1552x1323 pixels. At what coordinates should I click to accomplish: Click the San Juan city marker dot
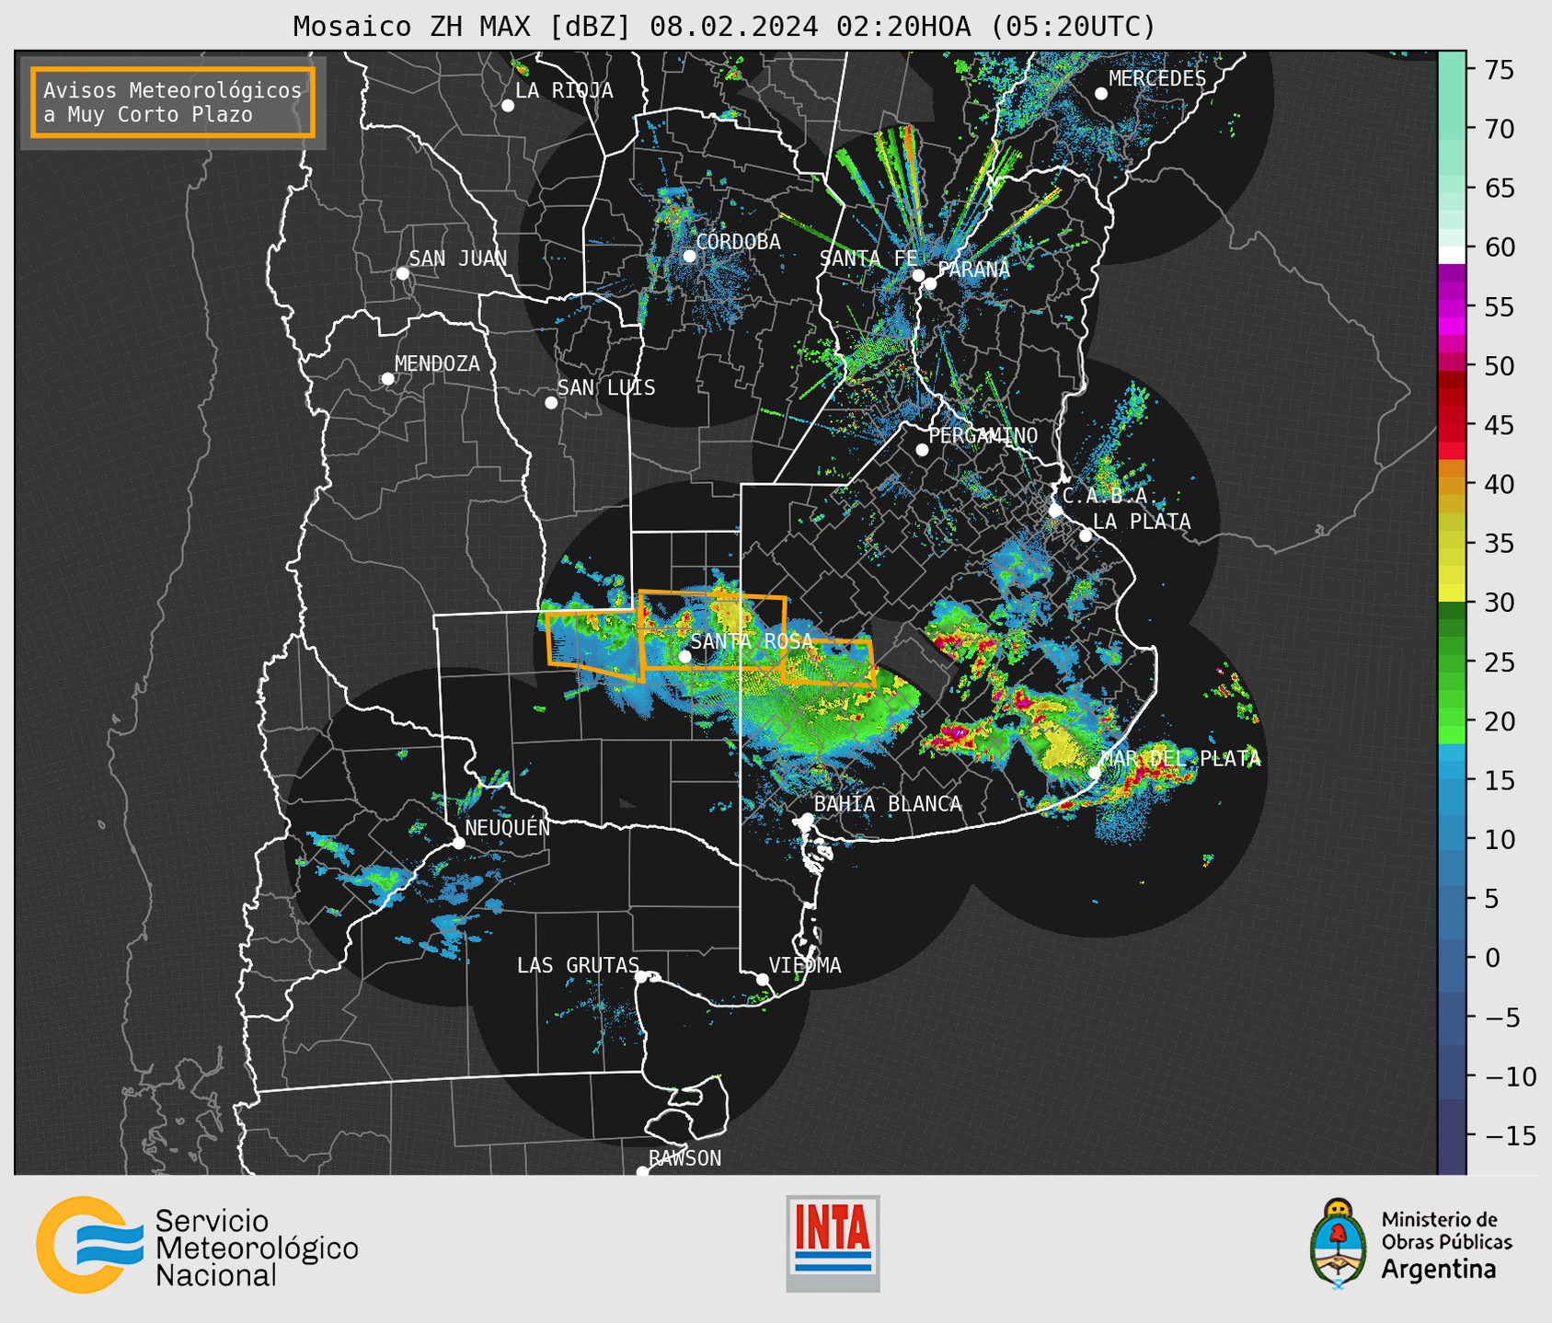coord(402,273)
